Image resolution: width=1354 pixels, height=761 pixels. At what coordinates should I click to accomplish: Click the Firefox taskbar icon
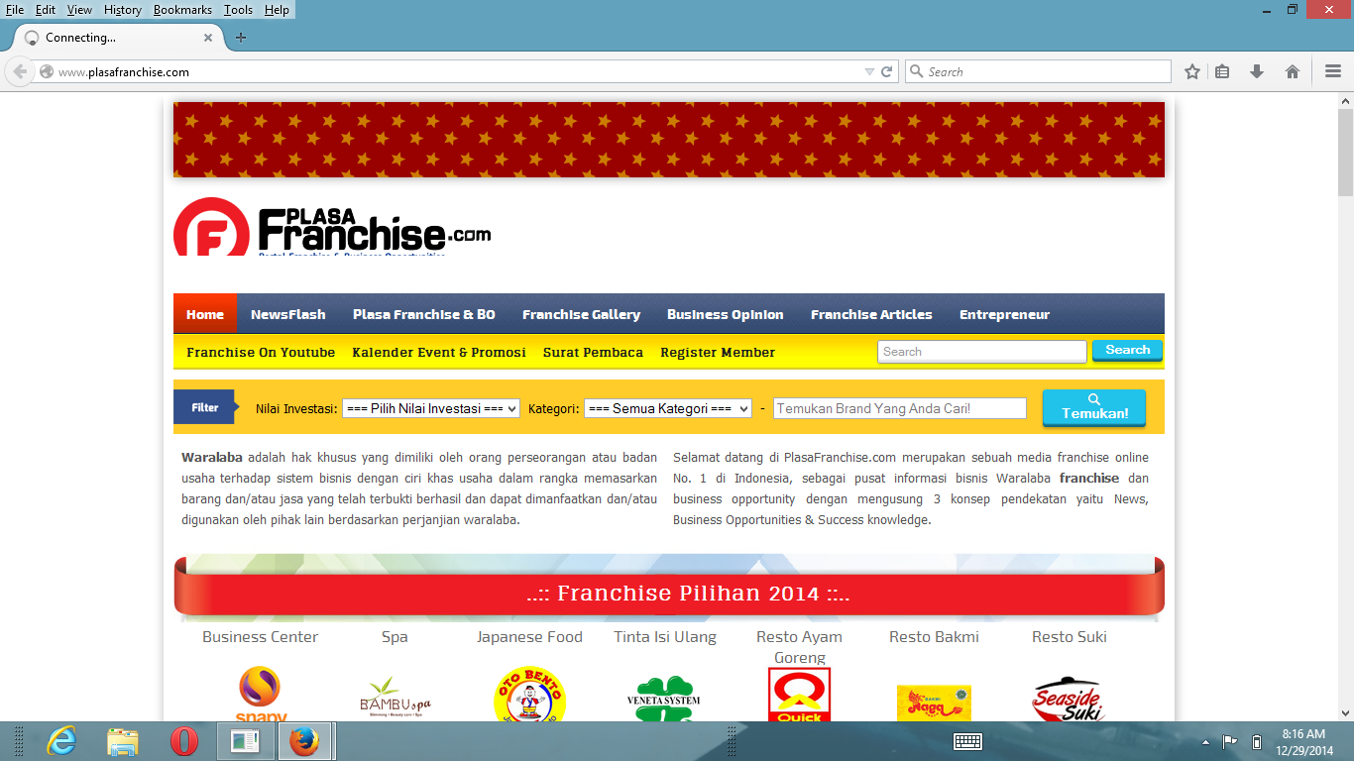click(x=305, y=741)
